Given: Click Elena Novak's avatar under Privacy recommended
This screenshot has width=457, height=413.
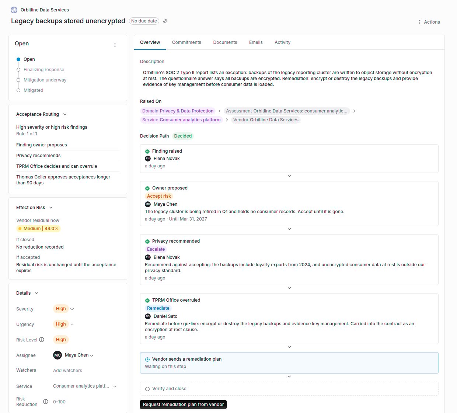Looking at the screenshot, I should coord(148,257).
